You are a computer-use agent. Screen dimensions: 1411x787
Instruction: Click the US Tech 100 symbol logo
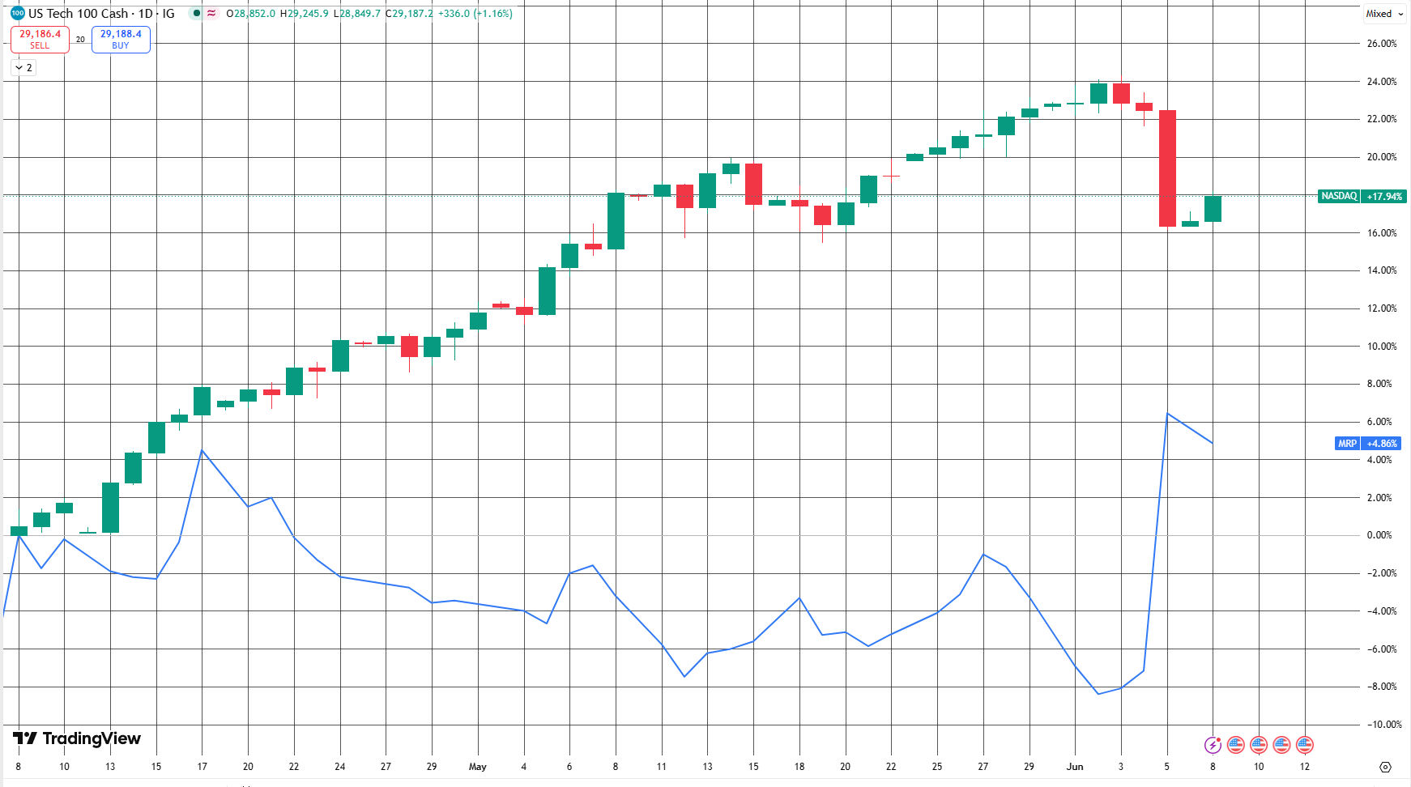[18, 13]
